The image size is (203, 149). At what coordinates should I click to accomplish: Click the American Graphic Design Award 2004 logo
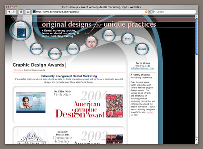pos(80,109)
